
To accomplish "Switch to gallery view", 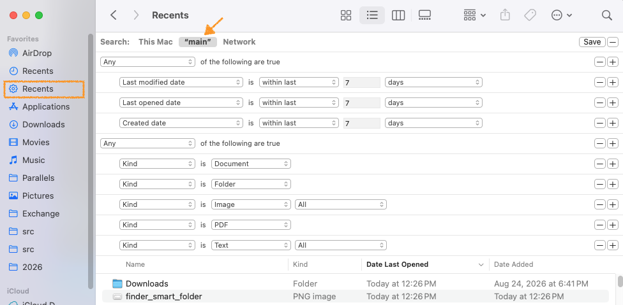I will pos(424,15).
